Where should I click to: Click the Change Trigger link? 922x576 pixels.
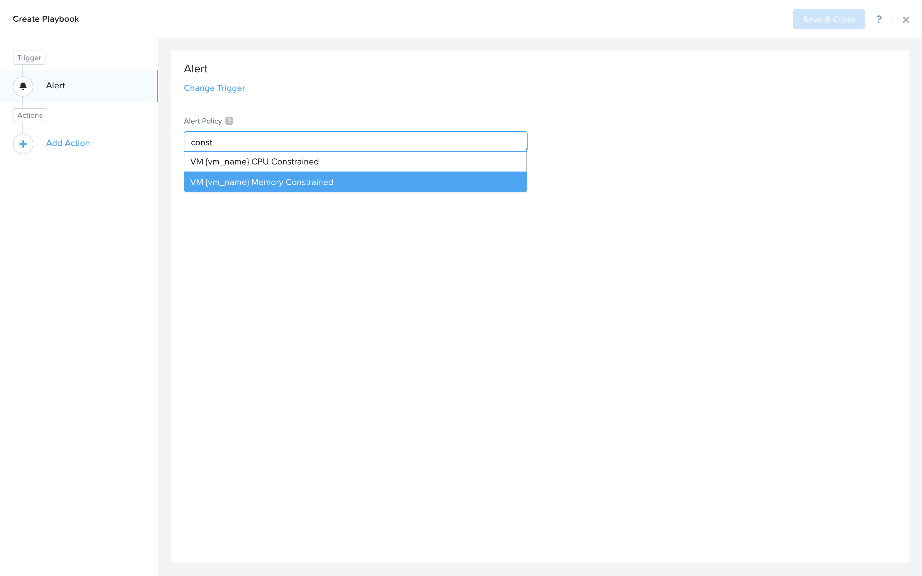(214, 88)
